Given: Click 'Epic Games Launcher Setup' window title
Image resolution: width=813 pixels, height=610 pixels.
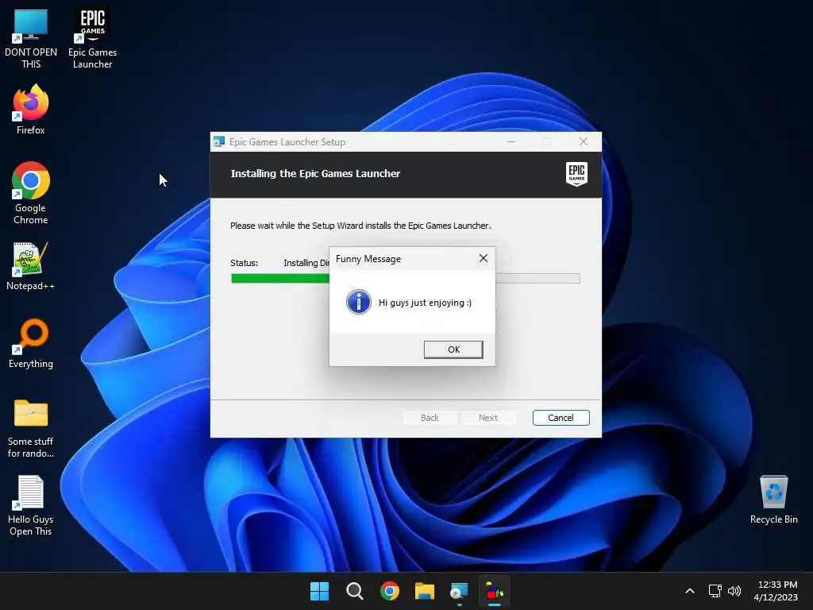Looking at the screenshot, I should pyautogui.click(x=287, y=142).
